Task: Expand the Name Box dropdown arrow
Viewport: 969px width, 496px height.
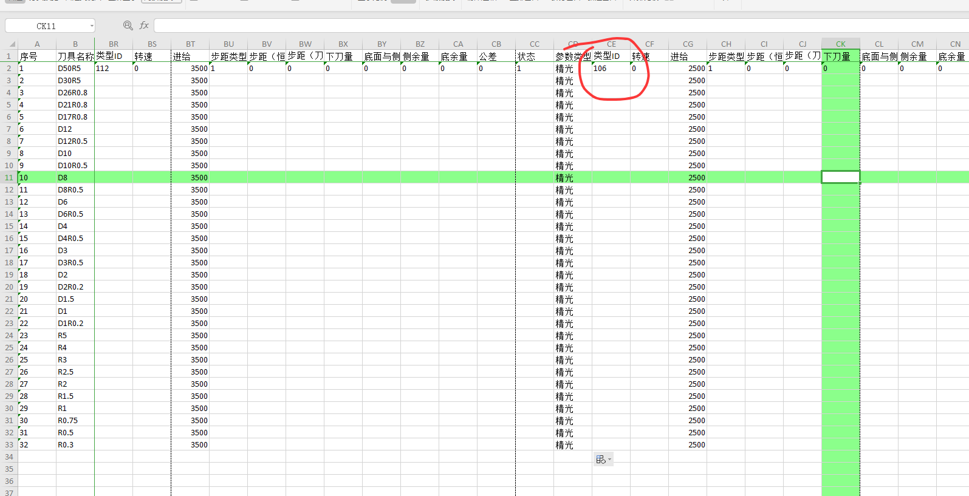Action: pos(92,25)
